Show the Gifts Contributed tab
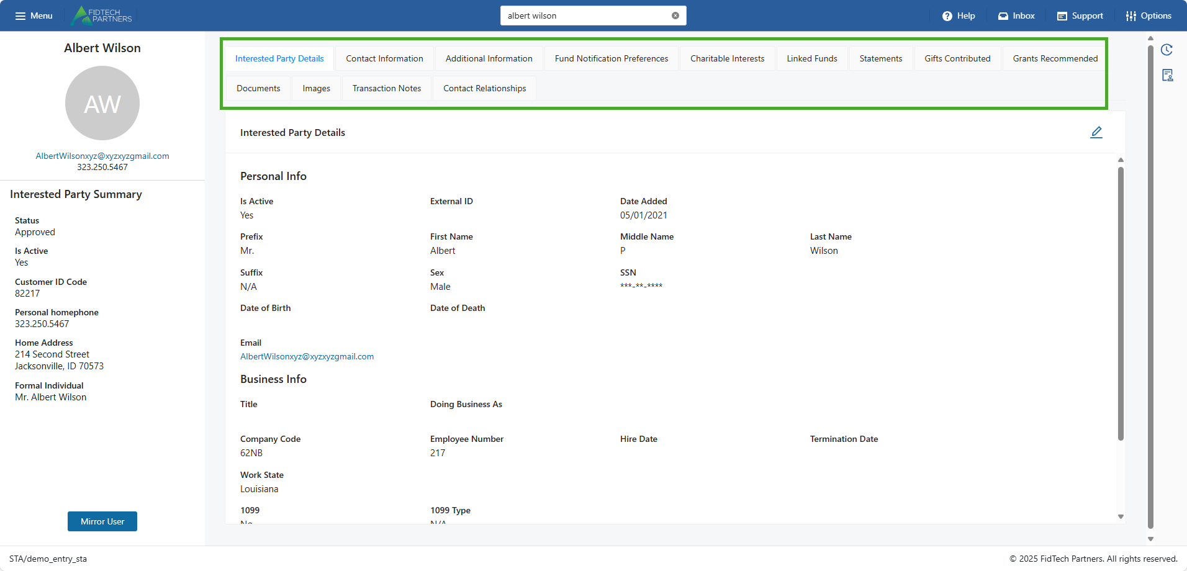The height and width of the screenshot is (571, 1187). tap(957, 58)
